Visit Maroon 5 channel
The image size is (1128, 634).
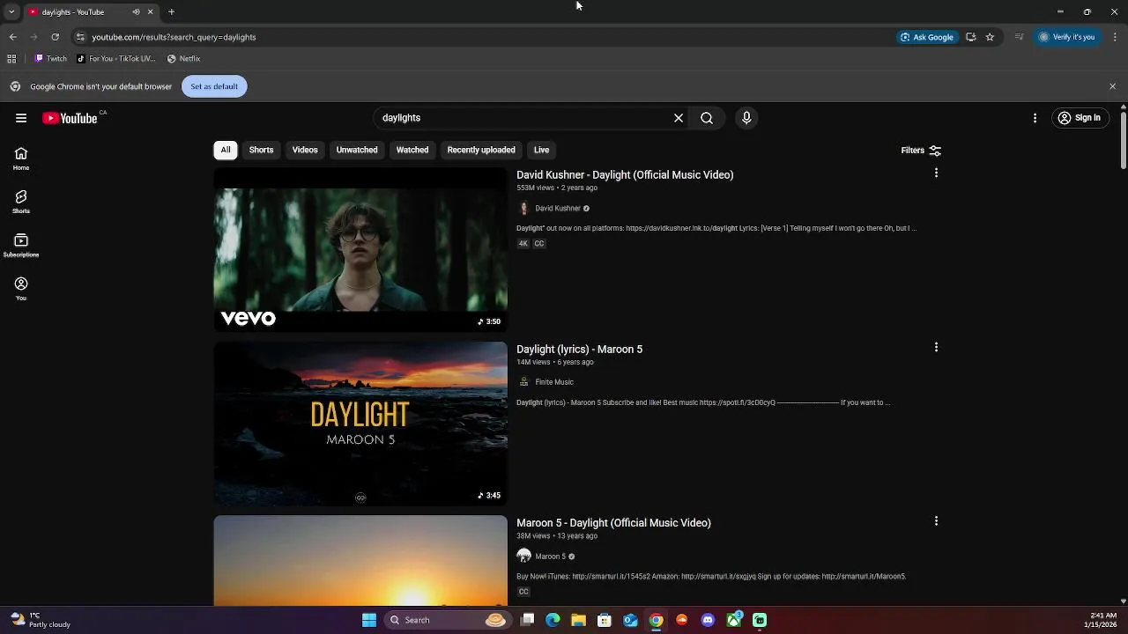tap(551, 557)
